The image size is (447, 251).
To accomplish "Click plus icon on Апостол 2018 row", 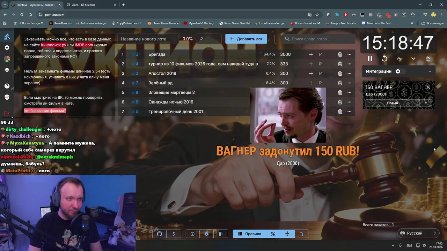I will click(311, 73).
